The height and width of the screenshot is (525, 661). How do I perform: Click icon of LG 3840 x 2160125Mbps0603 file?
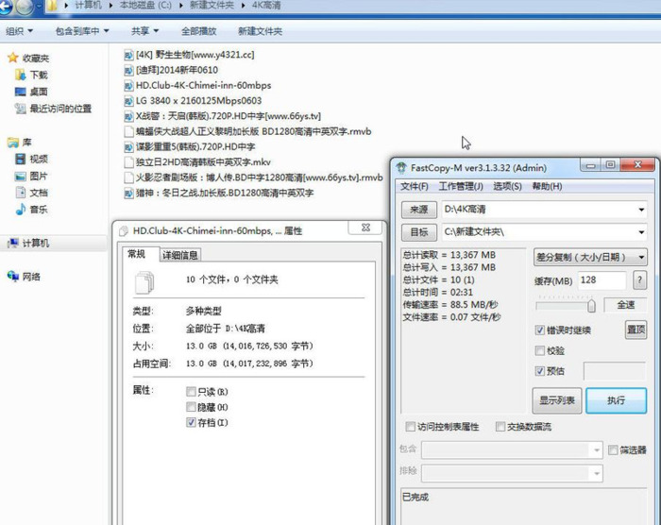click(x=128, y=101)
